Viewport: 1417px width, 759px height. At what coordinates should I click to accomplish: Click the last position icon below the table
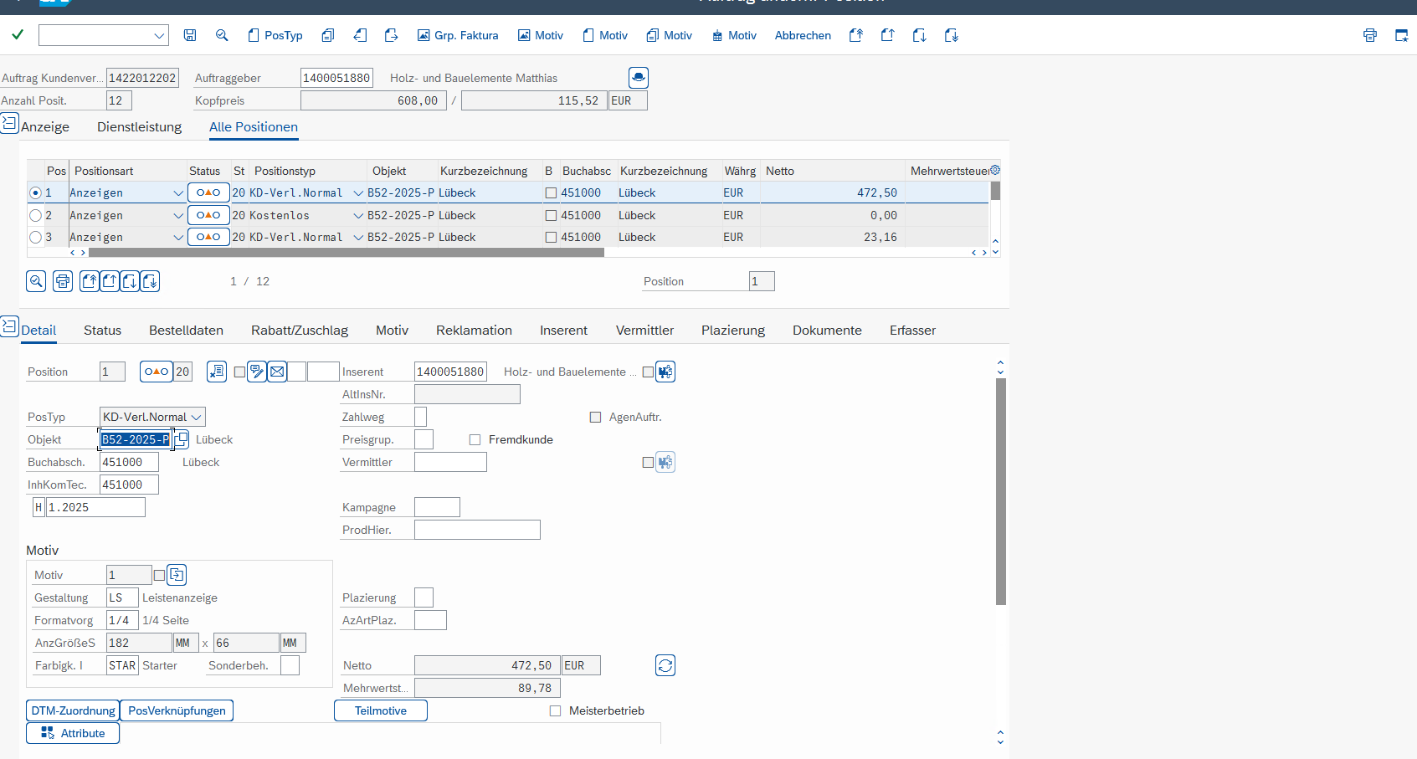pyautogui.click(x=150, y=281)
